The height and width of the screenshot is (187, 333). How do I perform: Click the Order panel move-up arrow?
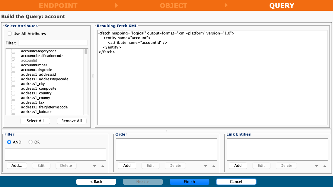tap(213, 166)
